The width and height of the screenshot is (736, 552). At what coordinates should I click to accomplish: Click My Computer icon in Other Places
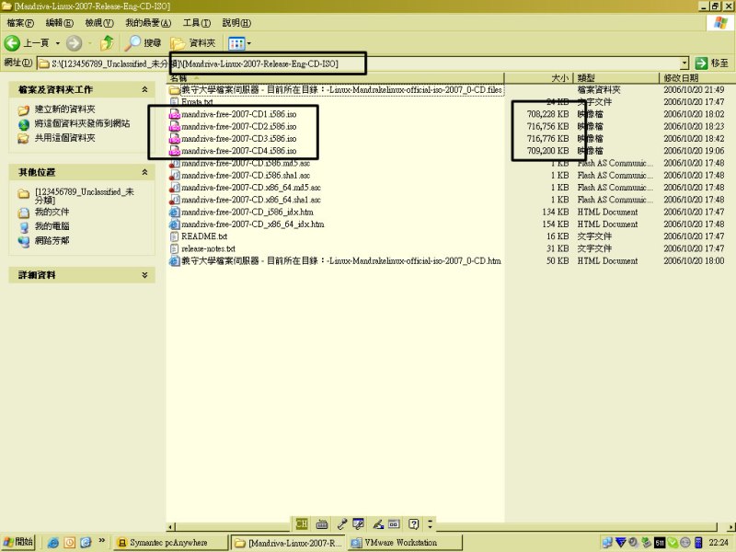[x=24, y=226]
